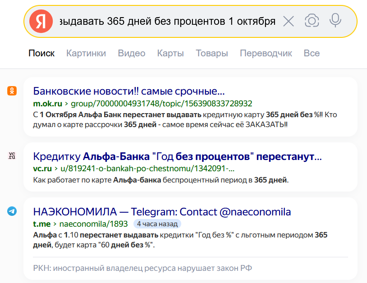
Task: Open НАЭКОНОМИЛА Telegram result title
Action: [162, 212]
